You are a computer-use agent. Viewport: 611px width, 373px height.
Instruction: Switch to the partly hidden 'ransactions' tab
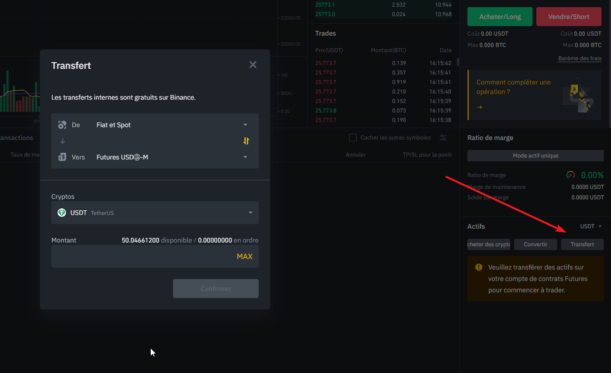click(17, 138)
